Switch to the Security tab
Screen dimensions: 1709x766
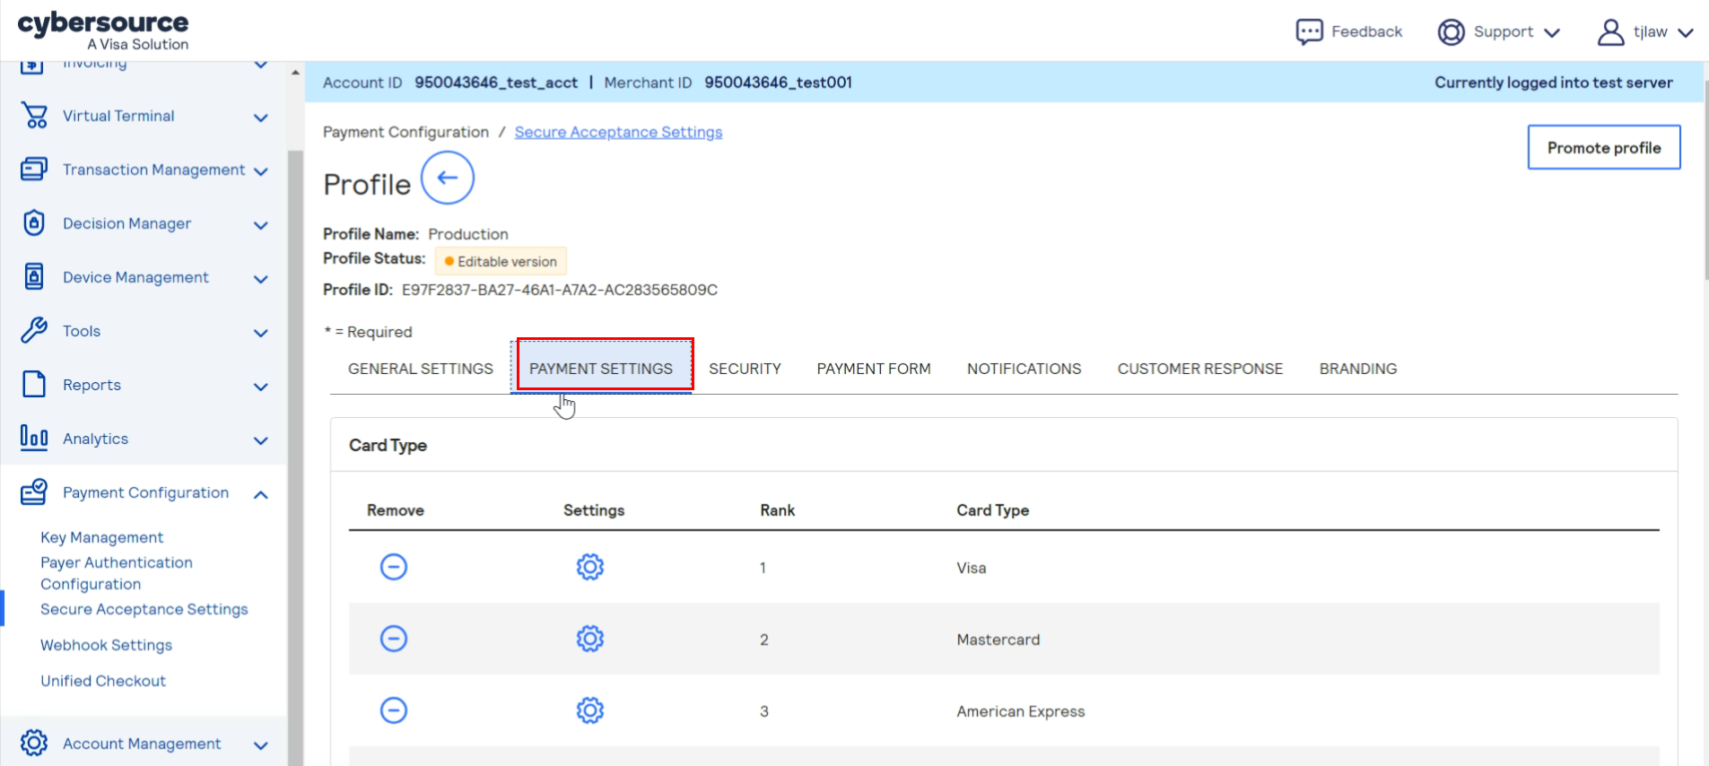click(745, 369)
